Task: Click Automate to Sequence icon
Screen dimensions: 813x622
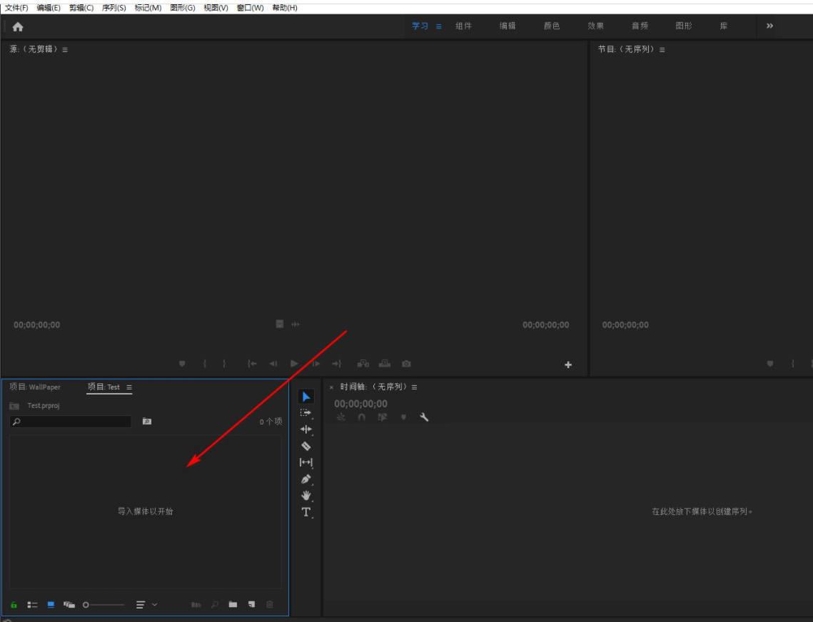Action: pyautogui.click(x=196, y=604)
